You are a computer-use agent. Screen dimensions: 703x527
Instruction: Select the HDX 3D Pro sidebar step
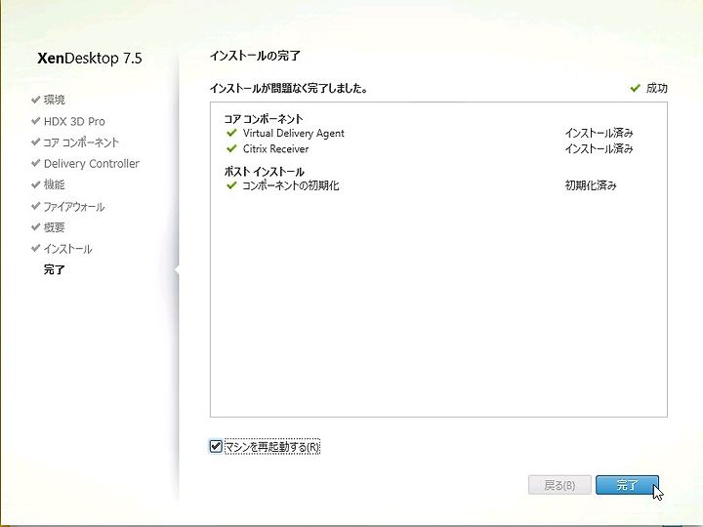74,121
